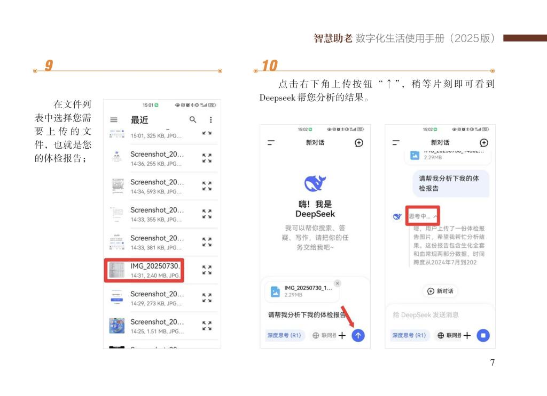Toggle 深度思考 (R1) in right phone

pos(409,335)
